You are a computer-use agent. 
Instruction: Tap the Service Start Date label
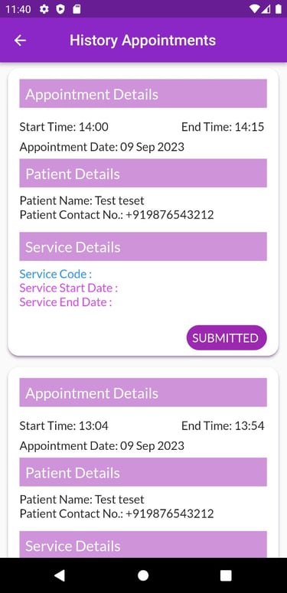coord(69,288)
